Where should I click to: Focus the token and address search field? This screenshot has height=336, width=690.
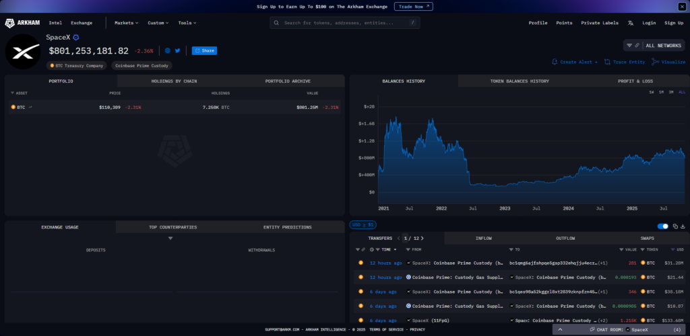click(345, 23)
